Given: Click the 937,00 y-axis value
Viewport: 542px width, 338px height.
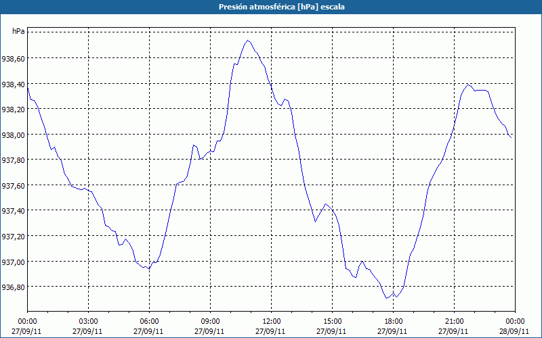Looking at the screenshot, I should (x=13, y=262).
